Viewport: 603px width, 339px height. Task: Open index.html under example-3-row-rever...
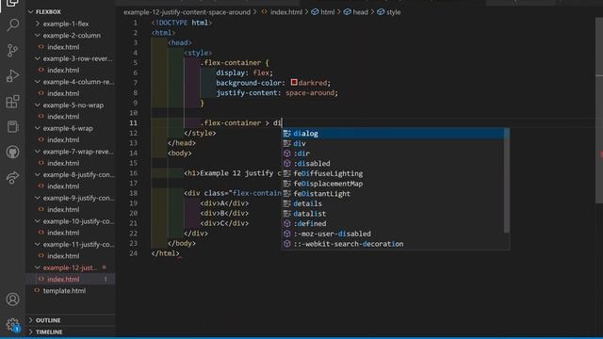[63, 70]
